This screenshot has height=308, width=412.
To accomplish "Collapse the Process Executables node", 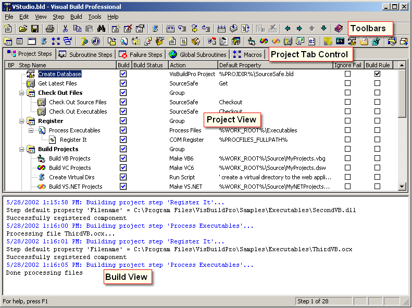I will click(31, 130).
